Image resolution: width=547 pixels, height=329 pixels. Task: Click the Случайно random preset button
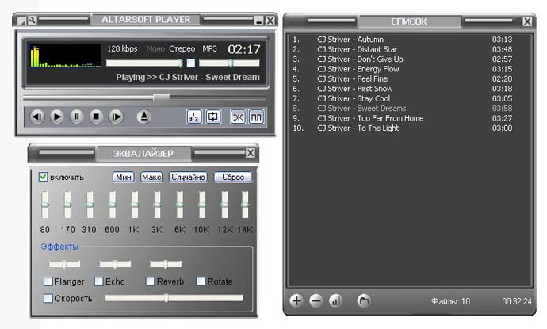188,178
